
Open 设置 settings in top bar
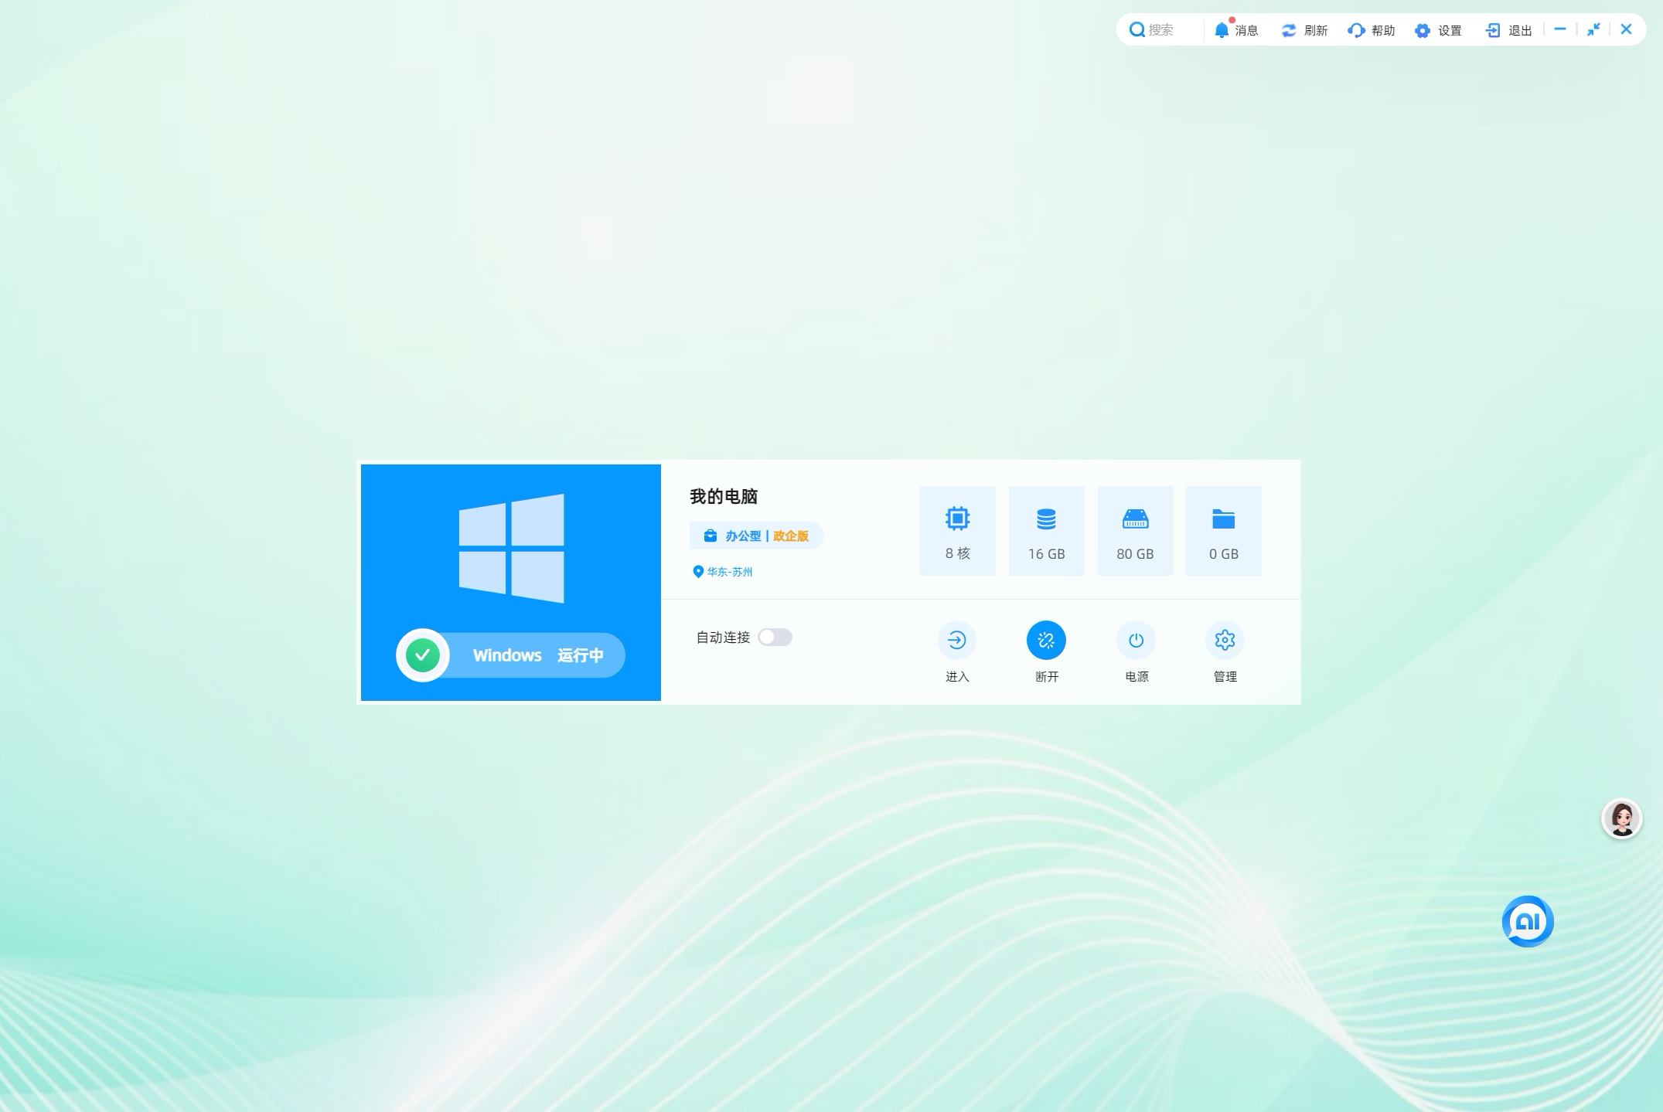coord(1439,30)
